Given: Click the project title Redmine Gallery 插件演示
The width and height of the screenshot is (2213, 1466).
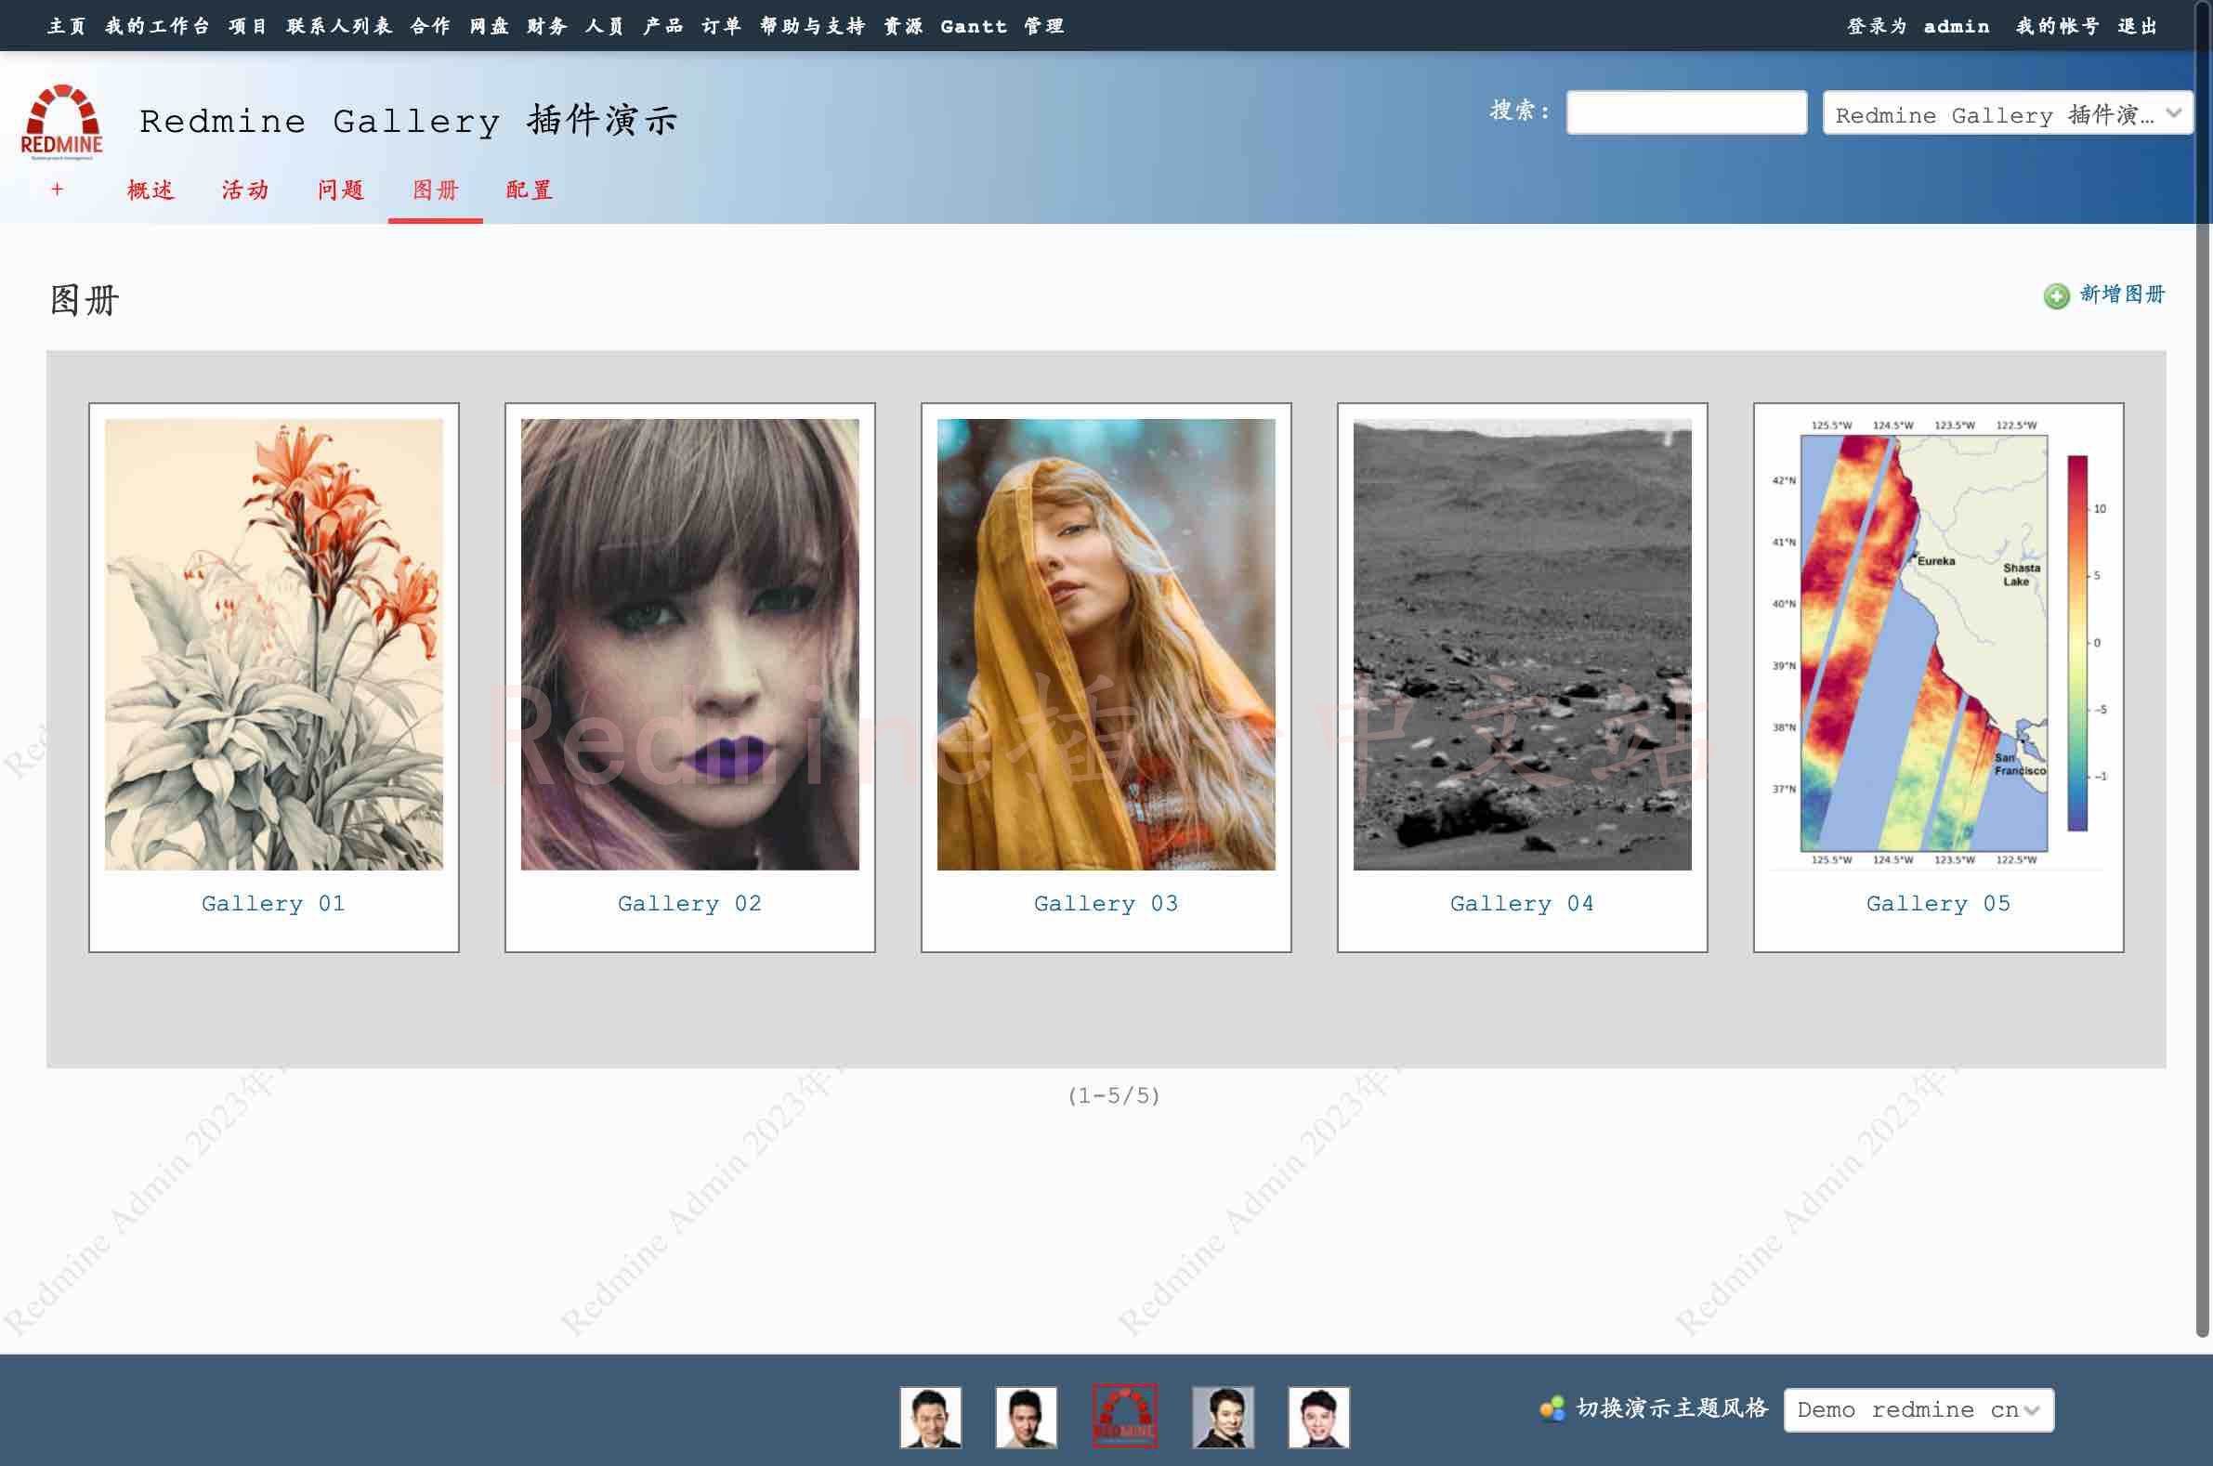Looking at the screenshot, I should click(x=409, y=121).
